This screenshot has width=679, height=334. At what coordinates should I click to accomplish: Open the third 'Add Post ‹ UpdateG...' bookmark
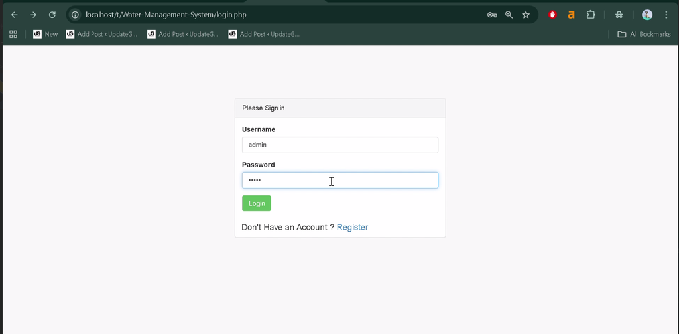click(x=264, y=34)
